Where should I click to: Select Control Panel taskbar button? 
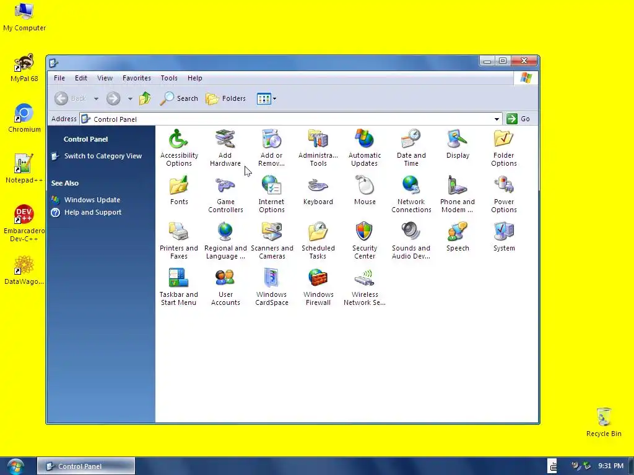[85, 466]
